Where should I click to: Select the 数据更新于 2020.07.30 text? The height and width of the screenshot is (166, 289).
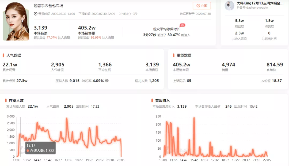click(195, 14)
